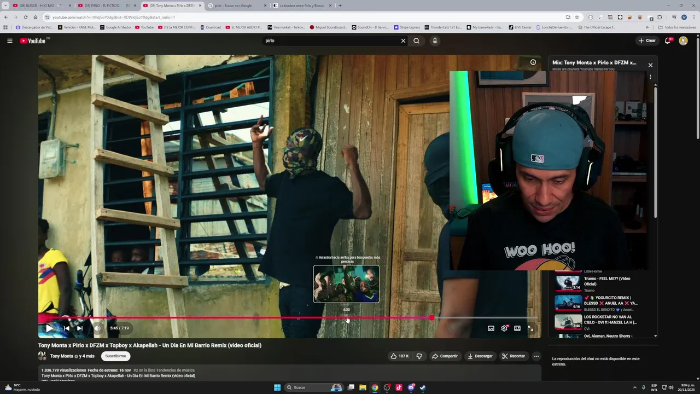Go back in the browser

pyautogui.click(x=6, y=17)
